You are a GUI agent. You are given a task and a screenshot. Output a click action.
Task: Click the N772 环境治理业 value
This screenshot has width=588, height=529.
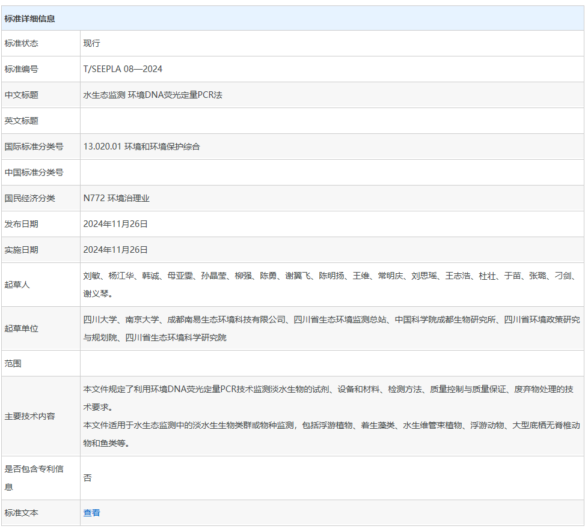(116, 198)
